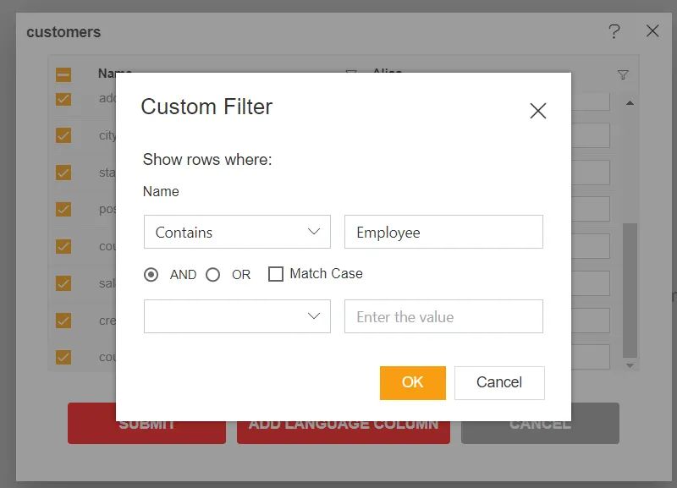Close the customers window
This screenshot has height=488, width=677.
click(x=652, y=31)
